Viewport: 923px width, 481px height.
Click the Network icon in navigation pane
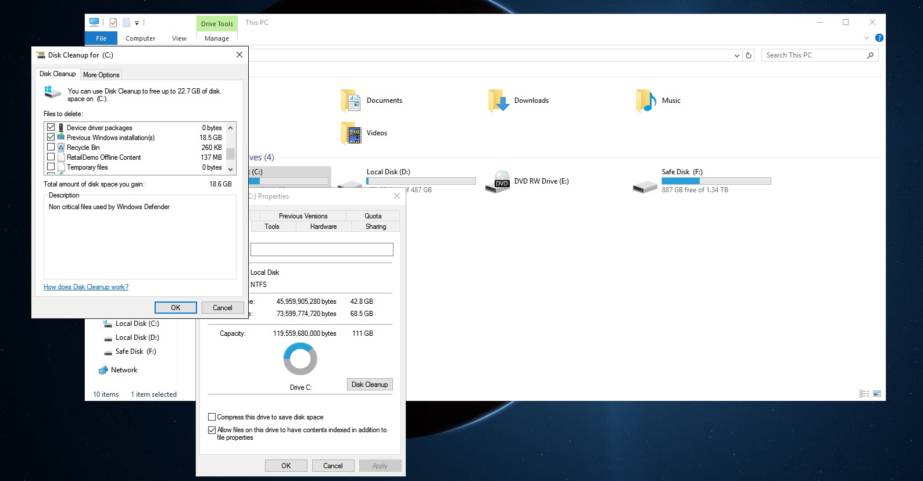(103, 370)
